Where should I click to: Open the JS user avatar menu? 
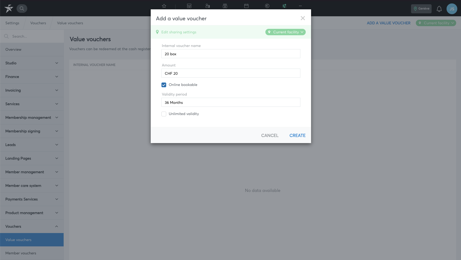click(452, 9)
